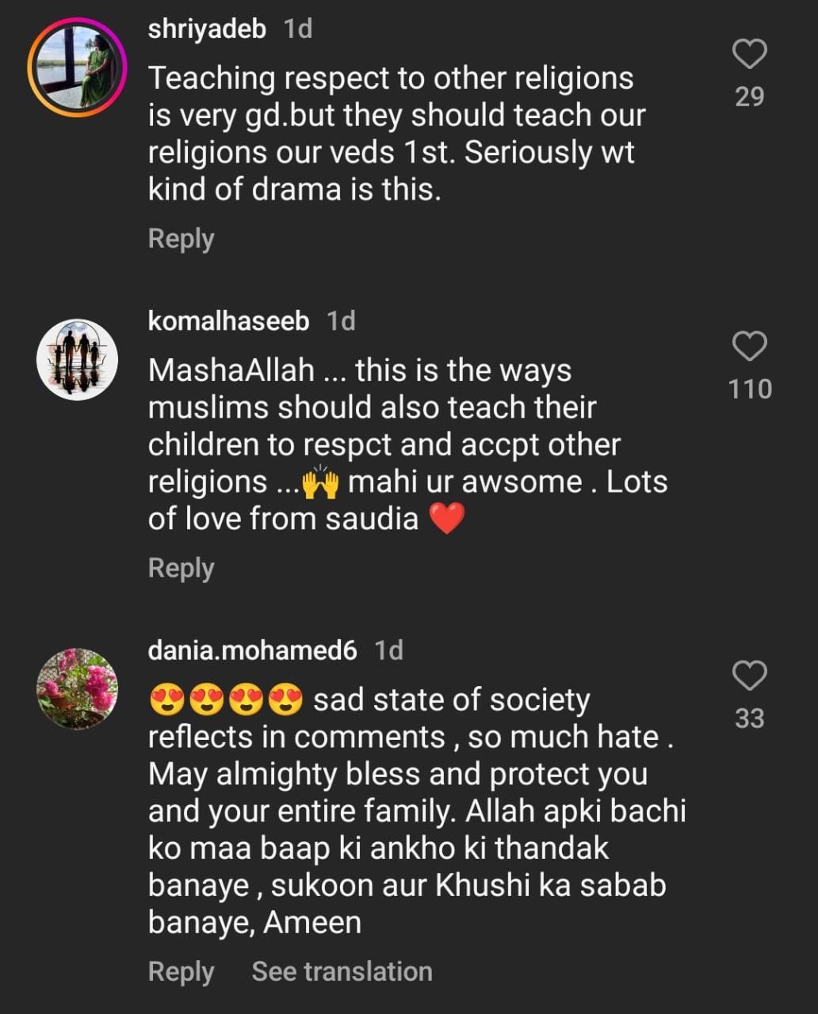Viewport: 818px width, 1014px height.
Task: Visit the dania.mohamed6 username link
Action: pos(252,650)
